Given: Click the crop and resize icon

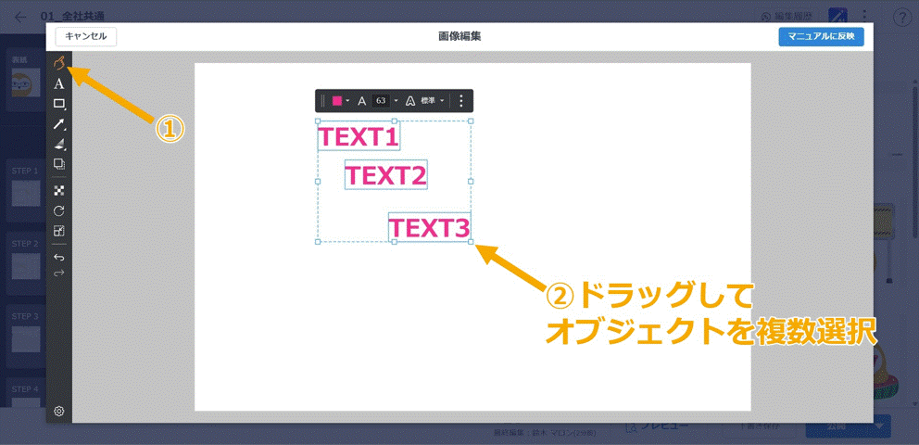Looking at the screenshot, I should point(58,231).
